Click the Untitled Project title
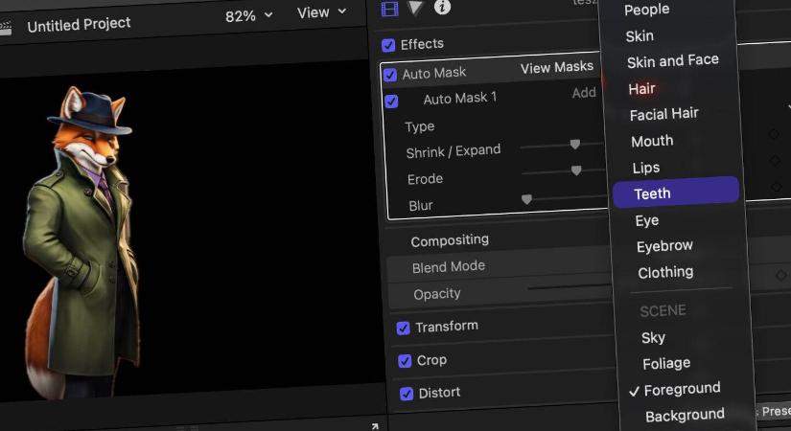 pos(79,24)
